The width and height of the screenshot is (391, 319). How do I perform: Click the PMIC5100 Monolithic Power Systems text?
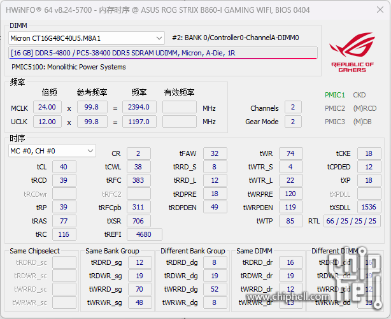tap(69, 67)
